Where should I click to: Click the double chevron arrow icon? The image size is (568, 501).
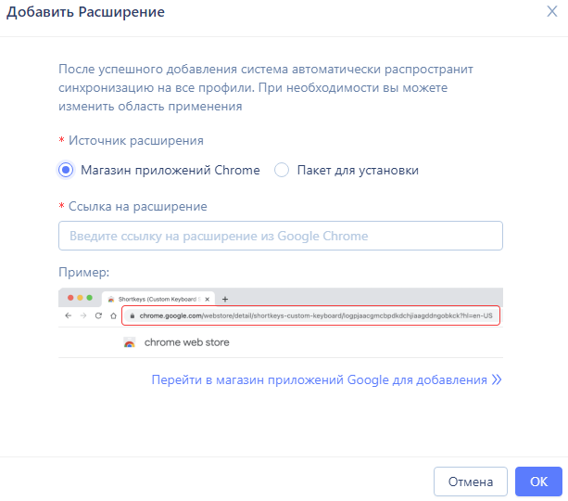pyautogui.click(x=497, y=379)
